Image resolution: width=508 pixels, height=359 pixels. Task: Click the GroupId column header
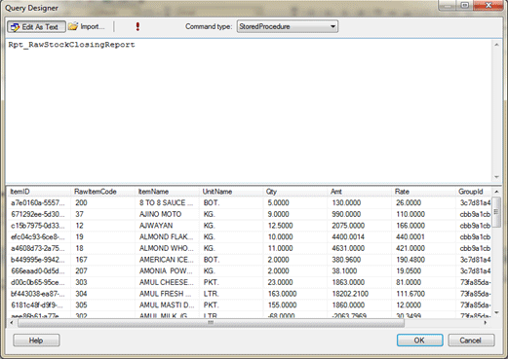(x=474, y=192)
